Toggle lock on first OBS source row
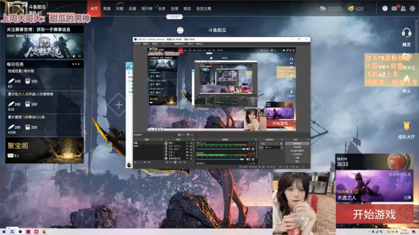 (191, 143)
